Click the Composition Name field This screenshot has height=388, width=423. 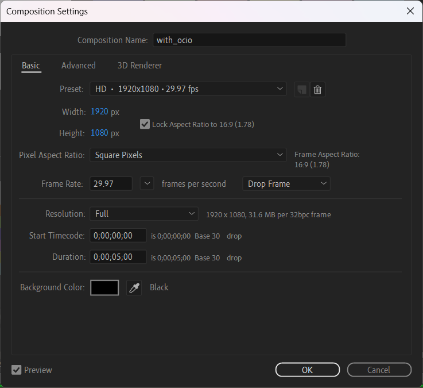[249, 40]
